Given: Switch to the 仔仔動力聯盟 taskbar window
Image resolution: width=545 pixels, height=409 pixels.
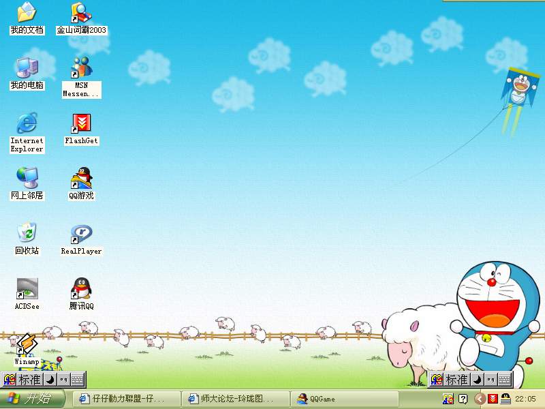Looking at the screenshot, I should (x=125, y=399).
